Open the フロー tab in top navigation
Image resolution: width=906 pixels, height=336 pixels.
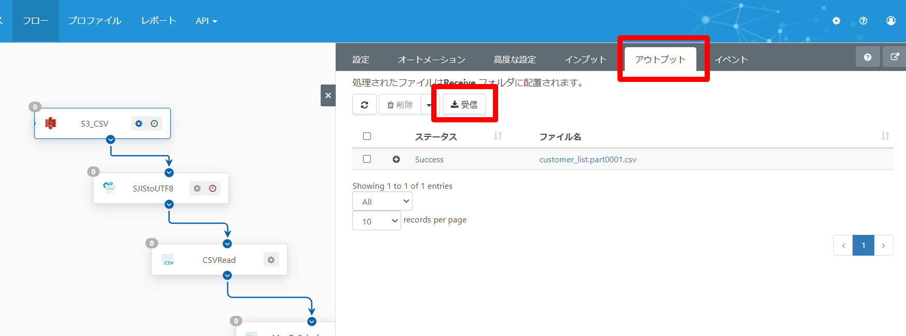tap(35, 21)
